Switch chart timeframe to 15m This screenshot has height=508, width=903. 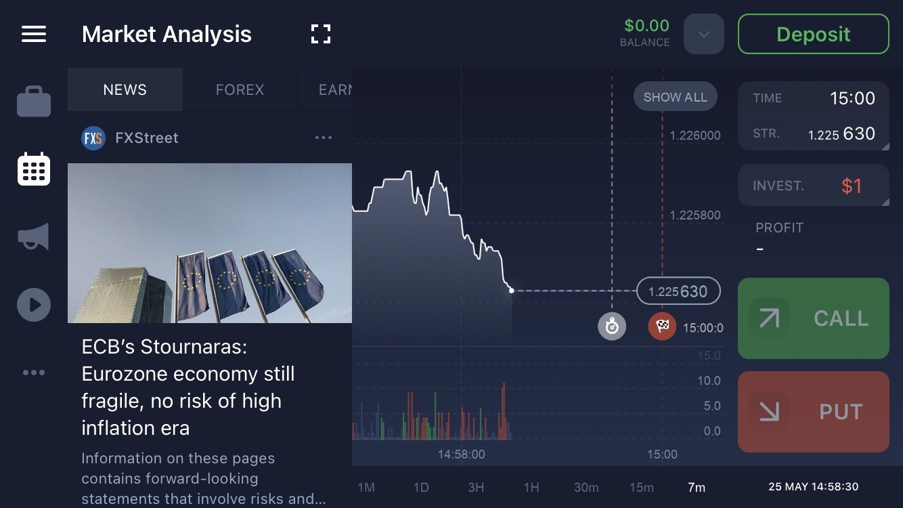(641, 487)
